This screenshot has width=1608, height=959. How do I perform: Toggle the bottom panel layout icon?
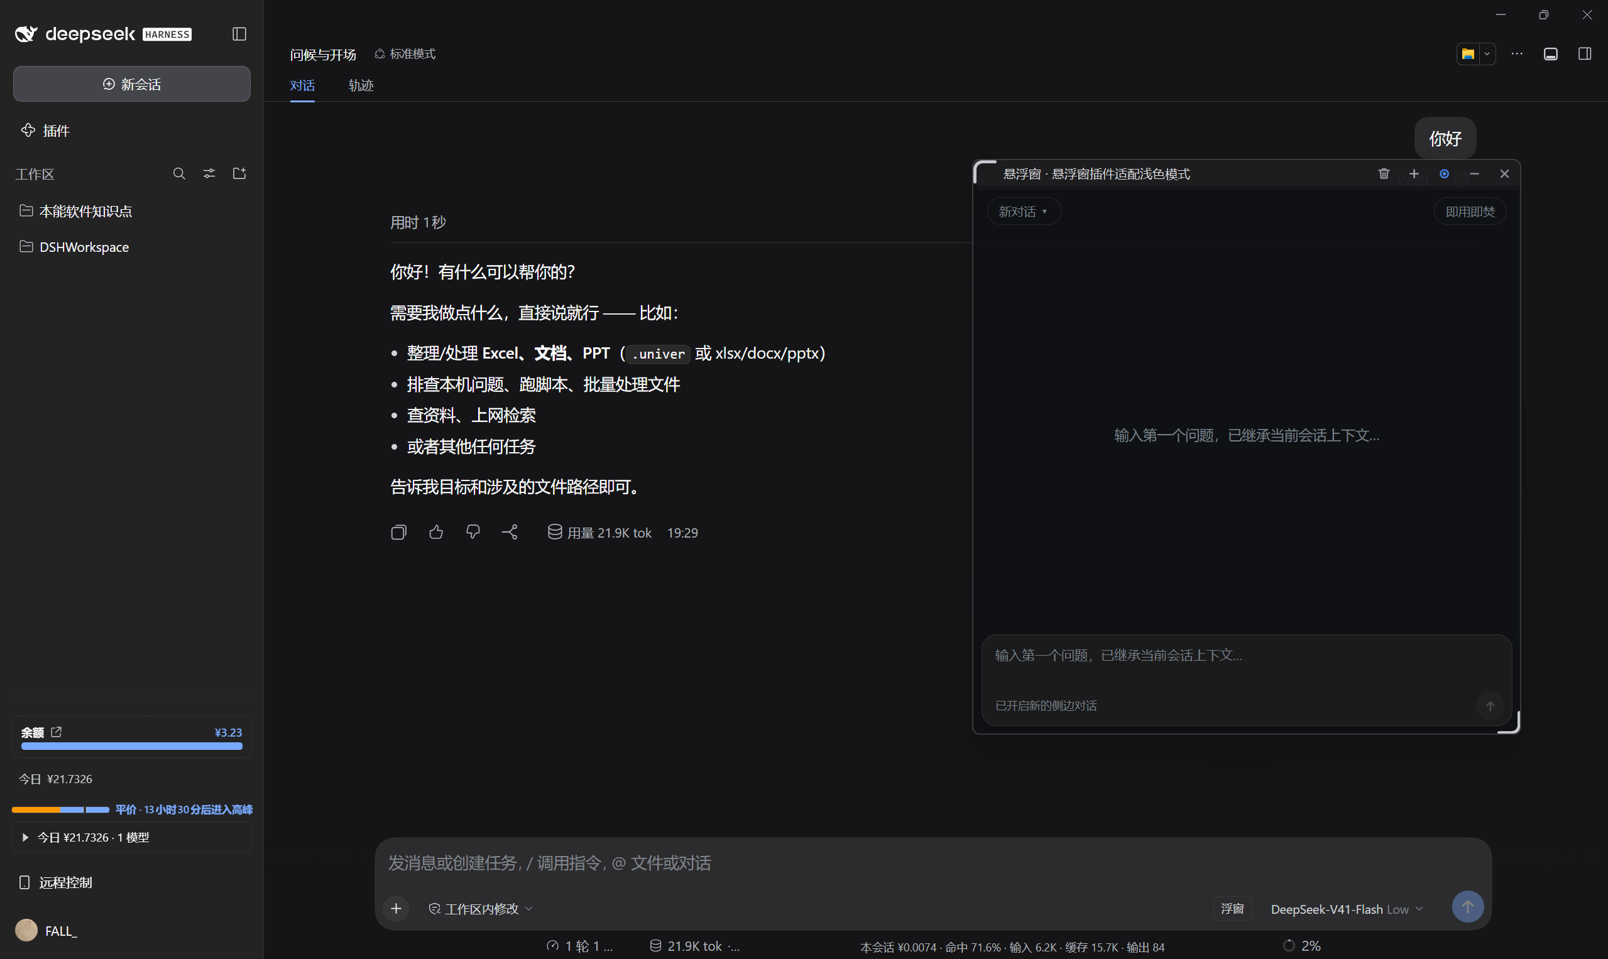click(x=1550, y=53)
